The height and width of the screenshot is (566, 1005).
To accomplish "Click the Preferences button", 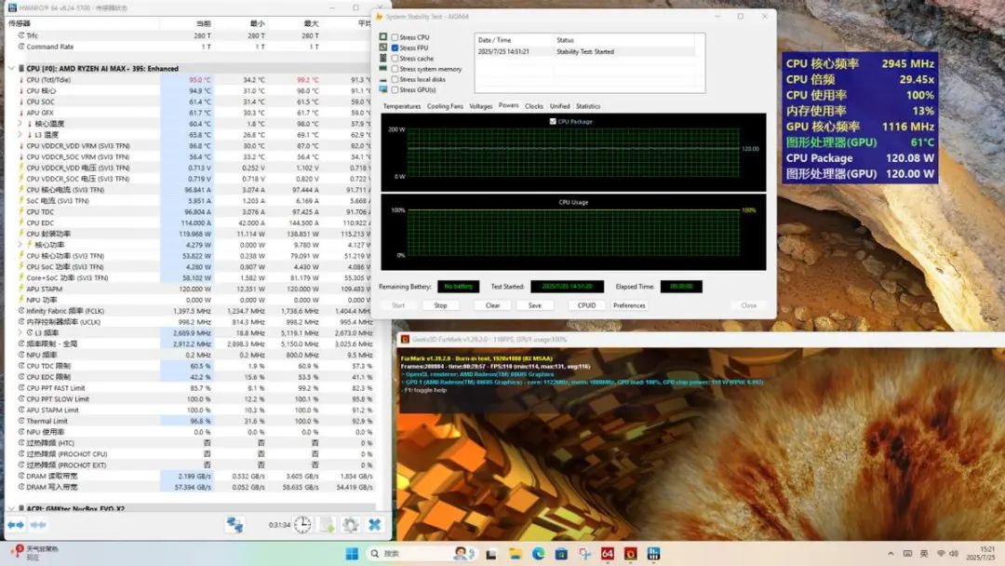I will [x=629, y=305].
